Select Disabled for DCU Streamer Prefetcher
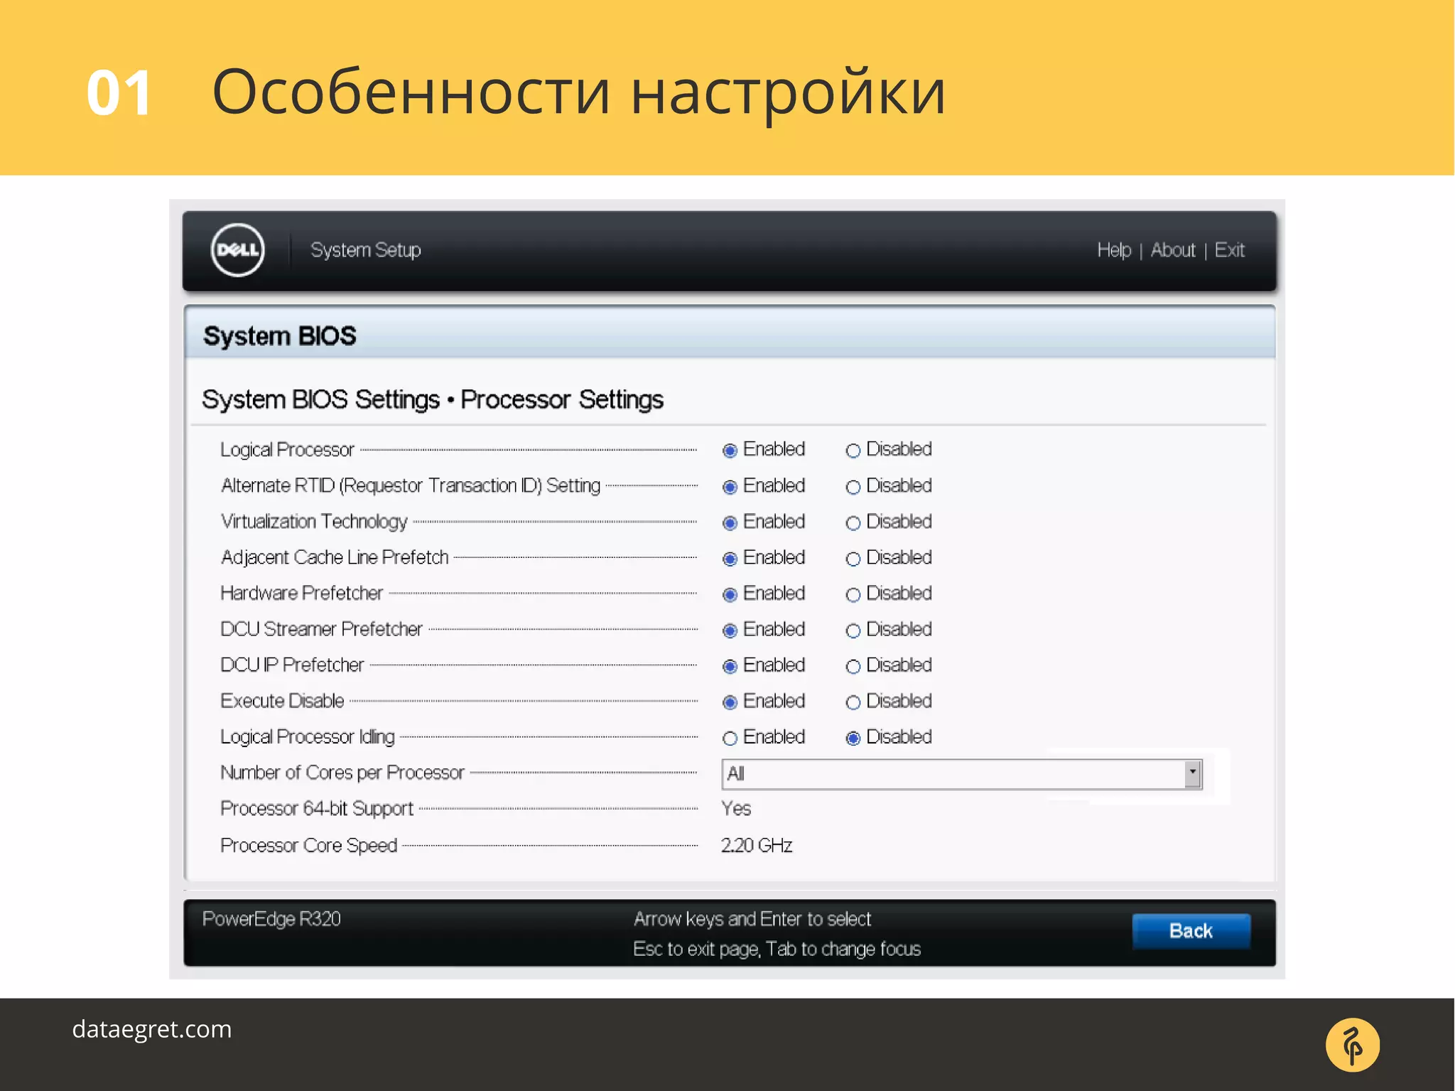This screenshot has width=1455, height=1091. (853, 630)
